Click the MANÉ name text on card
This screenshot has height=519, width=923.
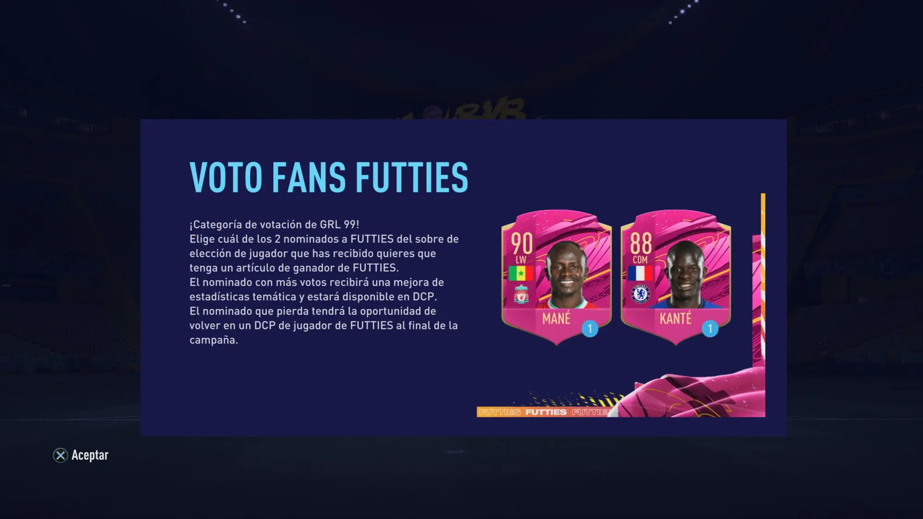tap(556, 318)
